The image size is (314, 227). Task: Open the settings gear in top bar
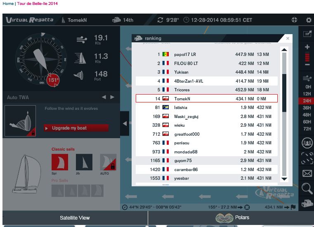[x=309, y=20]
